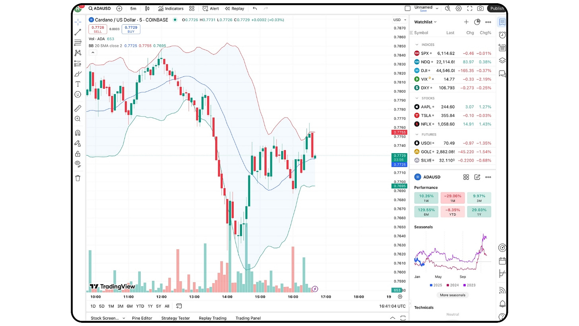Expand the bottom panel with up caret

click(x=392, y=318)
